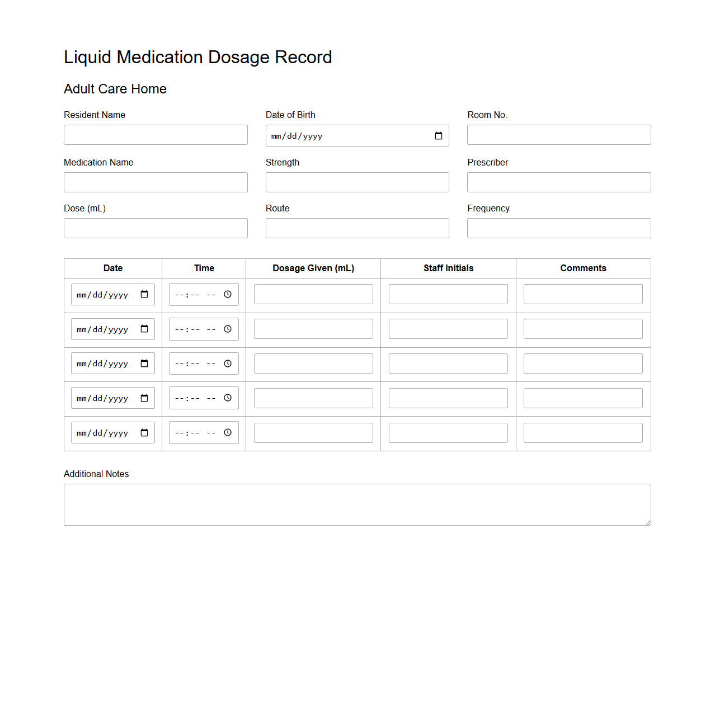
Task: Focus the Prescriber input box
Action: coord(558,182)
